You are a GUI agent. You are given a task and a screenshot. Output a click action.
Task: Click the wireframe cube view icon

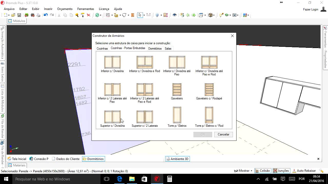pyautogui.click(x=201, y=15)
